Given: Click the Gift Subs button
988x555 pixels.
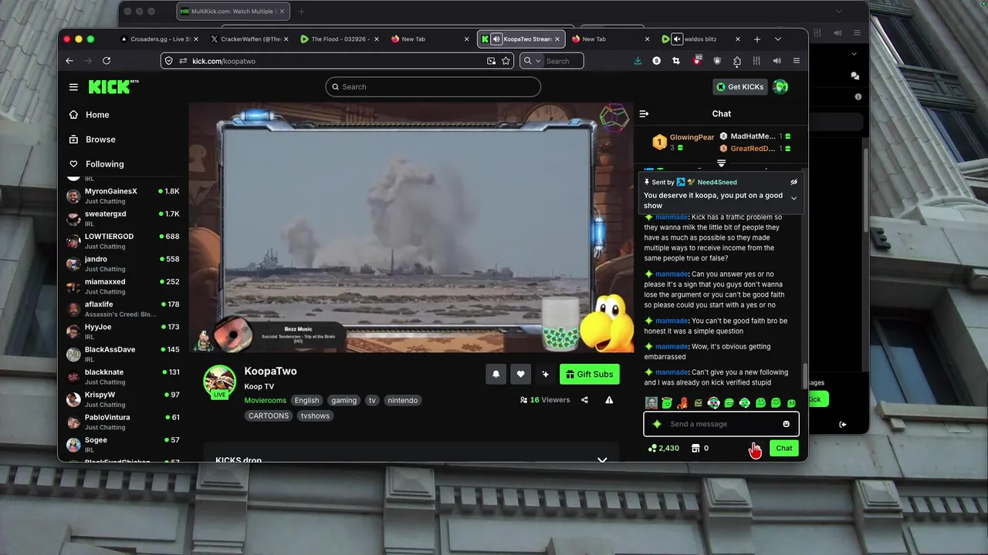Looking at the screenshot, I should point(590,374).
